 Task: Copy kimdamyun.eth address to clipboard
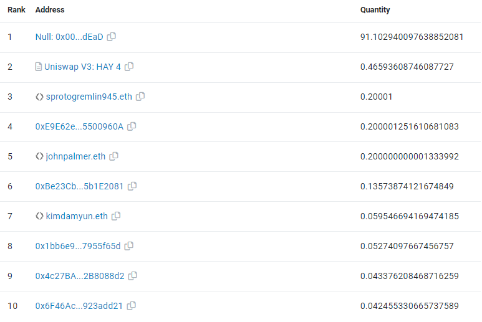point(116,216)
